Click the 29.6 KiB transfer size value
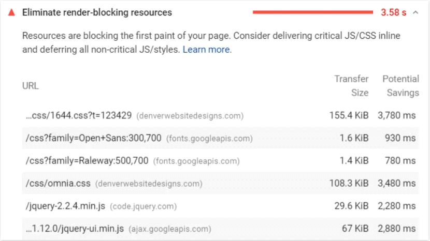Image resolution: width=430 pixels, height=241 pixels. [351, 206]
